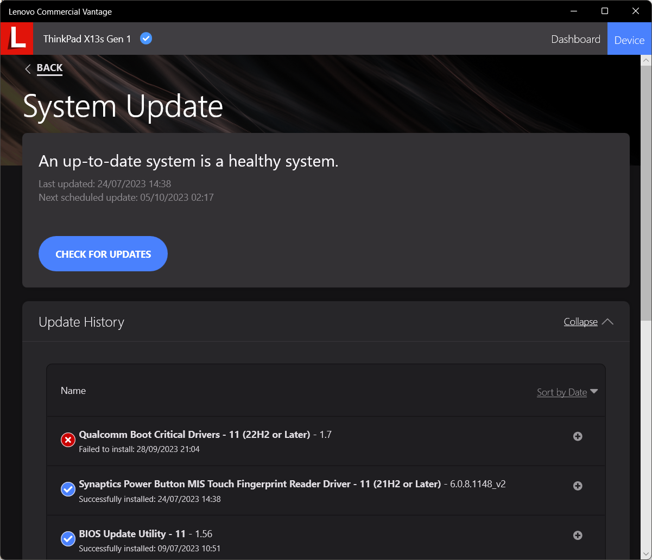This screenshot has width=652, height=560.
Task: Close the Lenovo Commercial Vantage window
Action: click(636, 11)
